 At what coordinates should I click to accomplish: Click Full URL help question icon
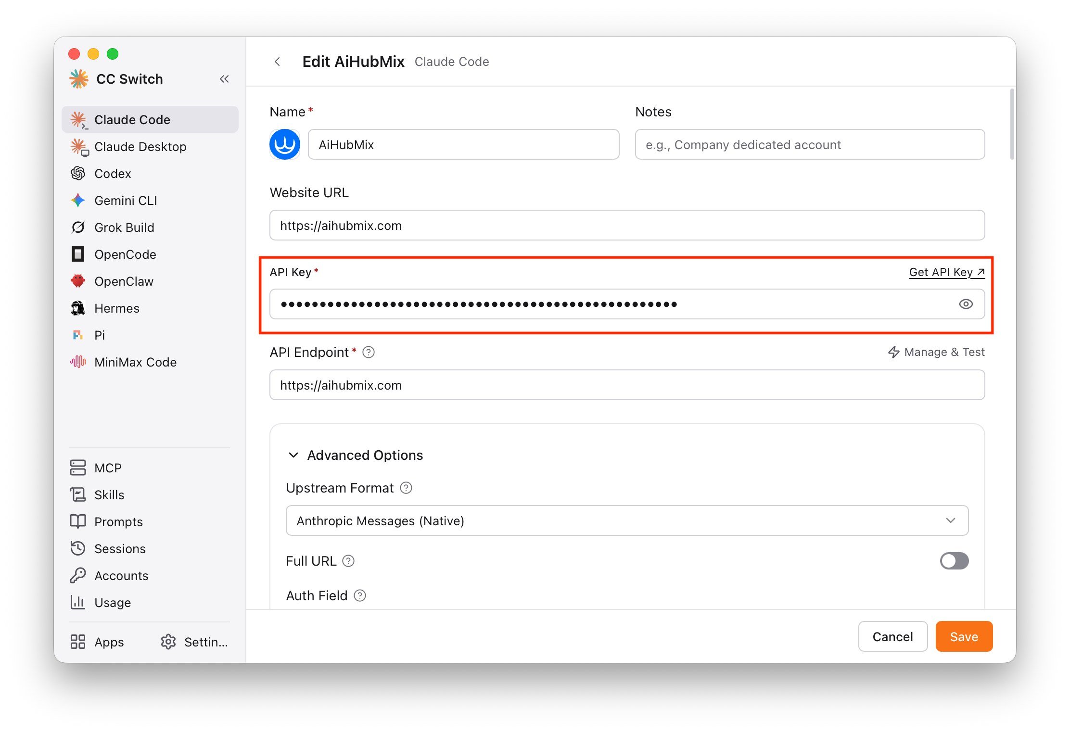pyautogui.click(x=348, y=561)
